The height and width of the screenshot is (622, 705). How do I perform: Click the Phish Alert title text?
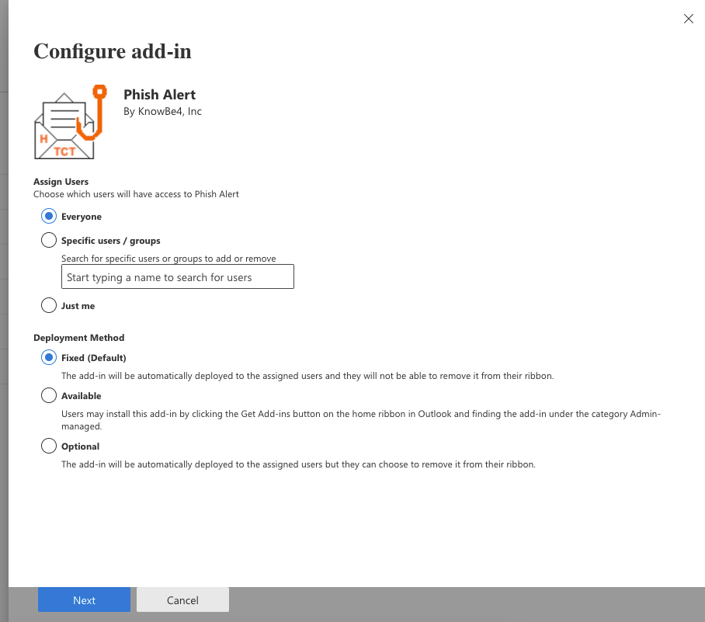point(160,94)
